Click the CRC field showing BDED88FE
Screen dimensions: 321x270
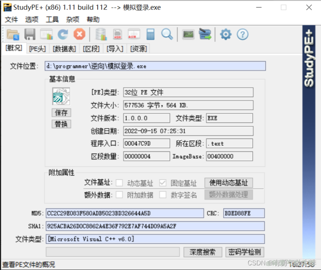pos(244,213)
